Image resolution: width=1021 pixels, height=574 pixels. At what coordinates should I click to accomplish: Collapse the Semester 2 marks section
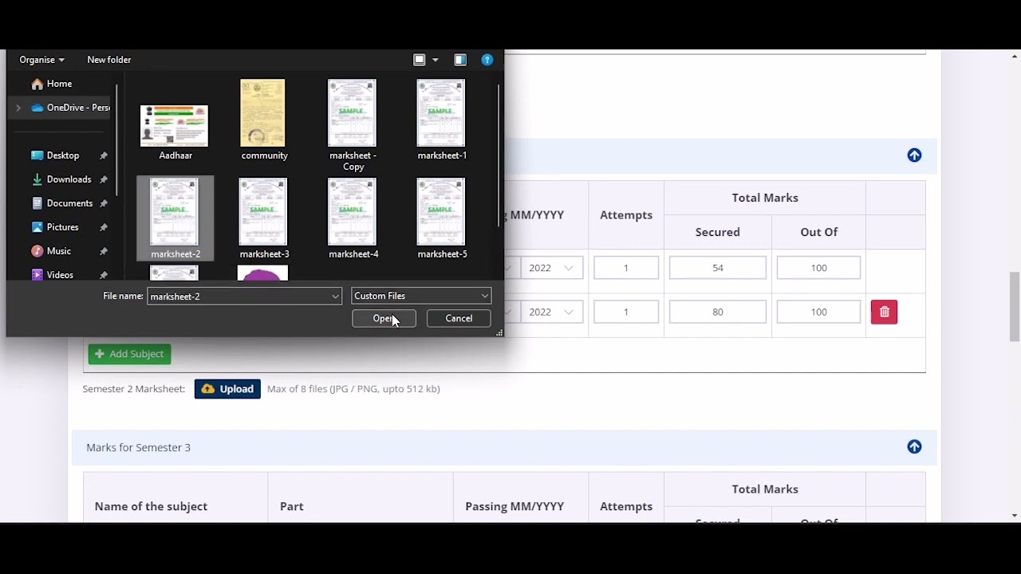tap(914, 155)
